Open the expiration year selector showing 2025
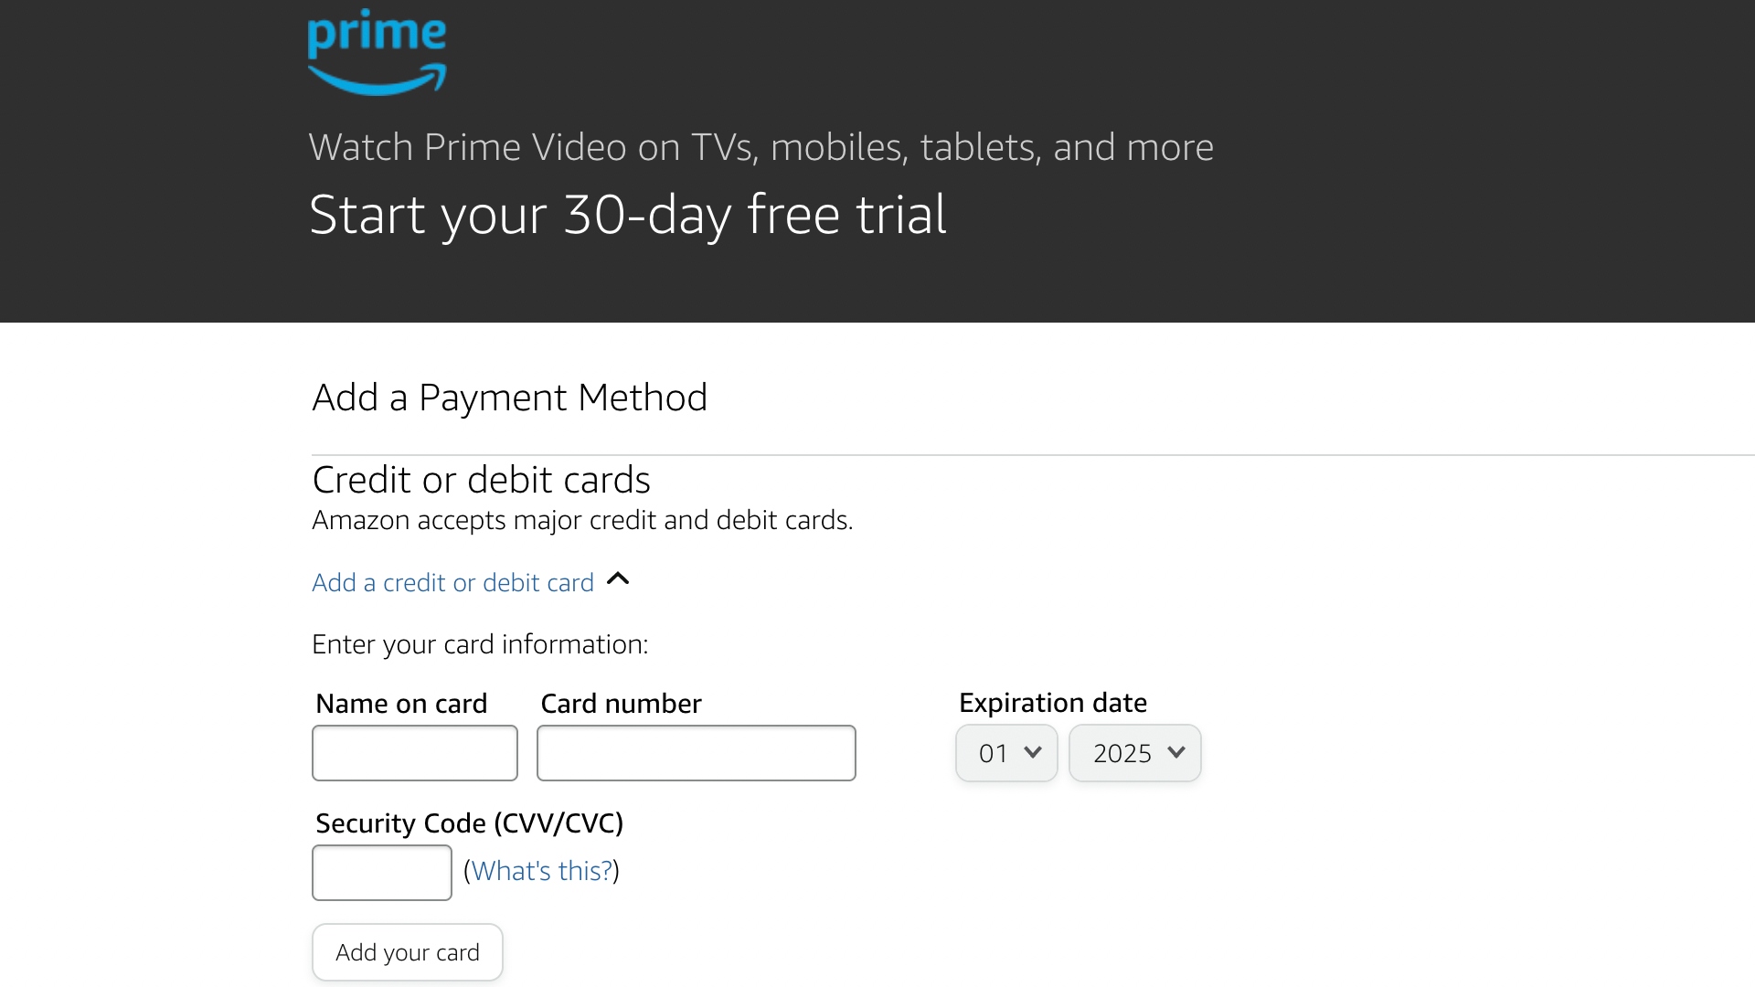This screenshot has width=1755, height=987. pyautogui.click(x=1133, y=753)
